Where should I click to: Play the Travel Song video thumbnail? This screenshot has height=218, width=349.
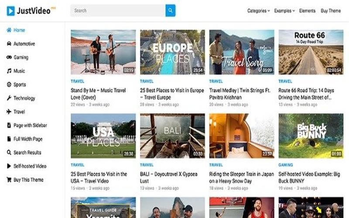(x=242, y=52)
